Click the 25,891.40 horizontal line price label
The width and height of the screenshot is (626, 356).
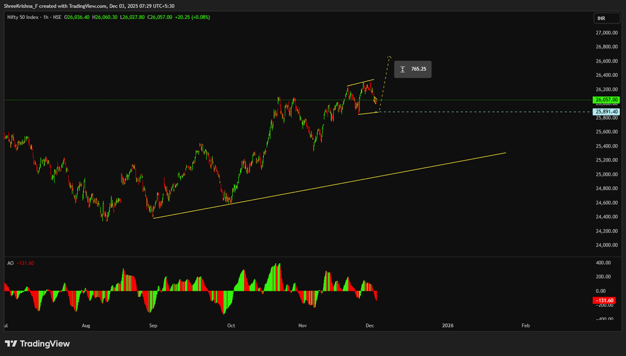606,112
